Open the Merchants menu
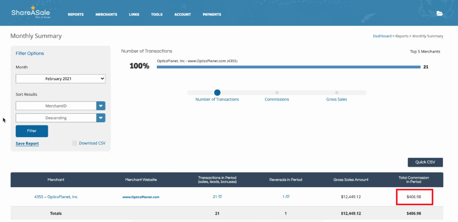Viewport: 458px width, 222px height. pyautogui.click(x=106, y=15)
